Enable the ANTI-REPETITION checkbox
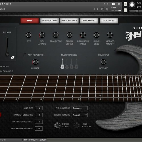 pos(25,55)
